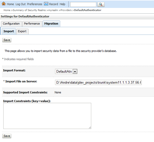This screenshot has height=142, width=154.
Task: Click the Home link in top toolbar
Action: tap(10, 4)
